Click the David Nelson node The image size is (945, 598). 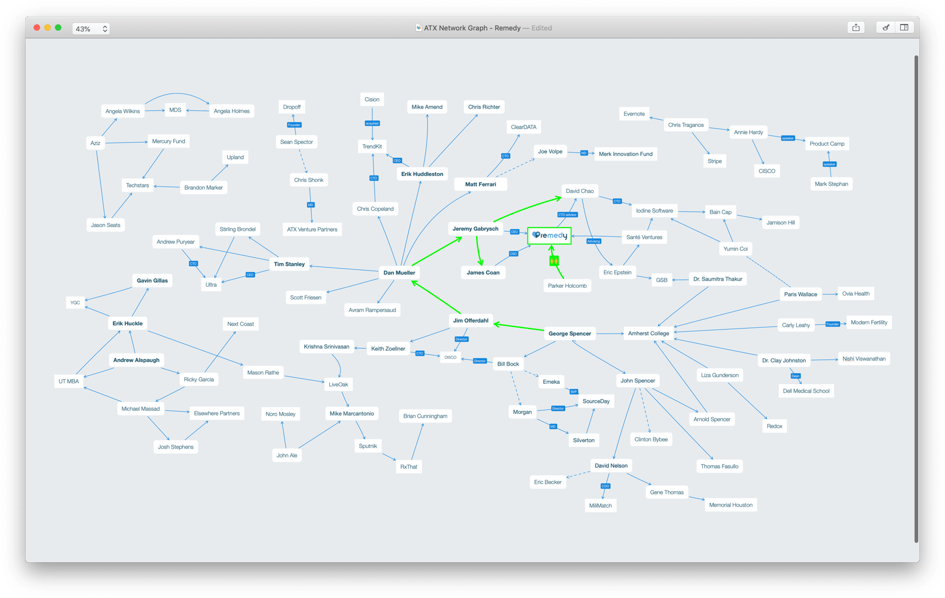(611, 466)
